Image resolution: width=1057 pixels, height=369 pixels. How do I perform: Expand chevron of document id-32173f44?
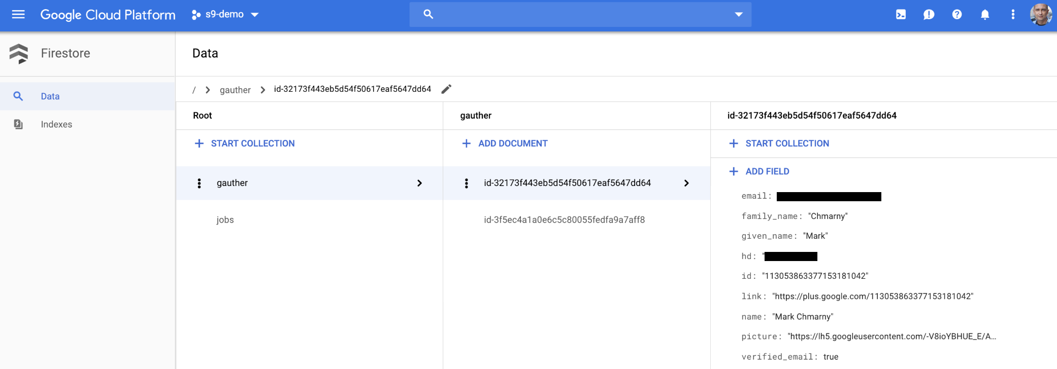coord(686,183)
